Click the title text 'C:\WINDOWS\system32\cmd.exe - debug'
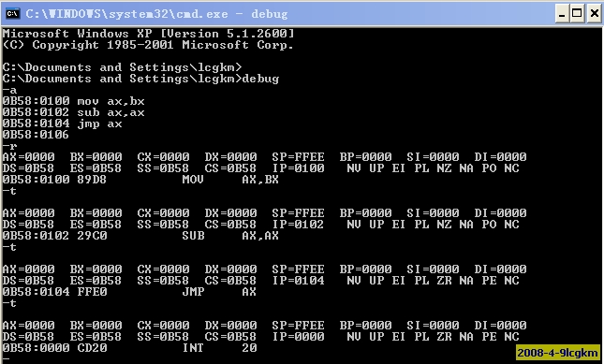604x364 pixels. pyautogui.click(x=156, y=14)
